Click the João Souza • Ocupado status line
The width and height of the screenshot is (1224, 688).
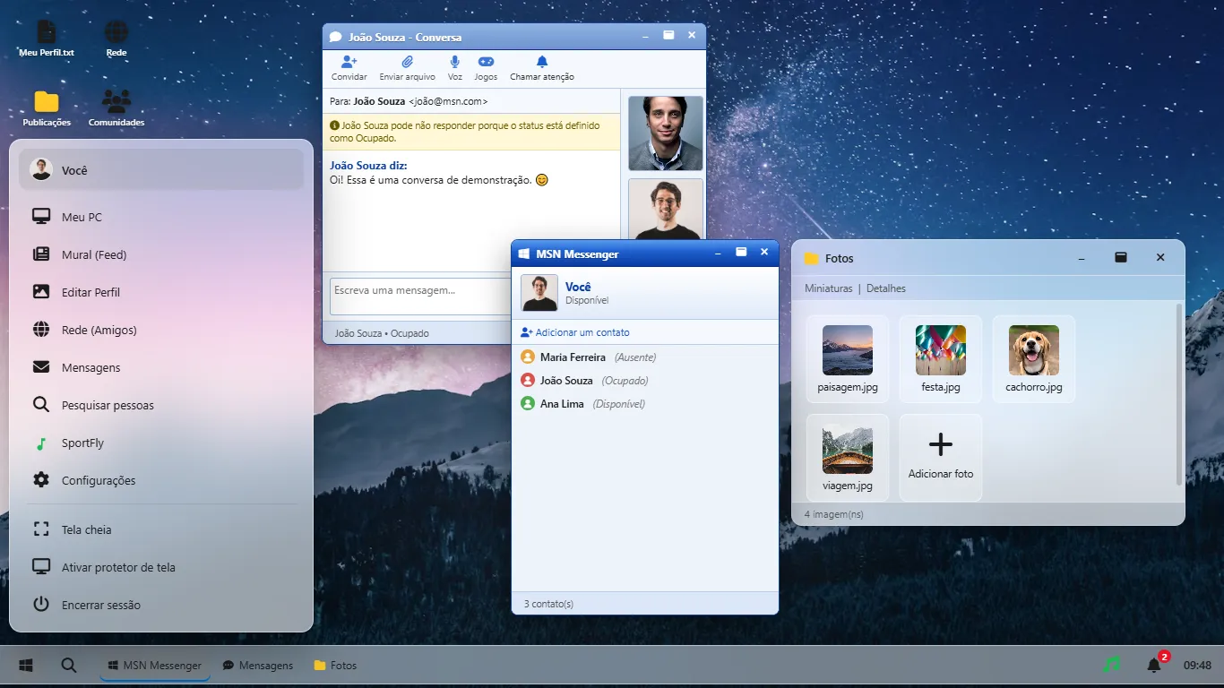(x=382, y=333)
